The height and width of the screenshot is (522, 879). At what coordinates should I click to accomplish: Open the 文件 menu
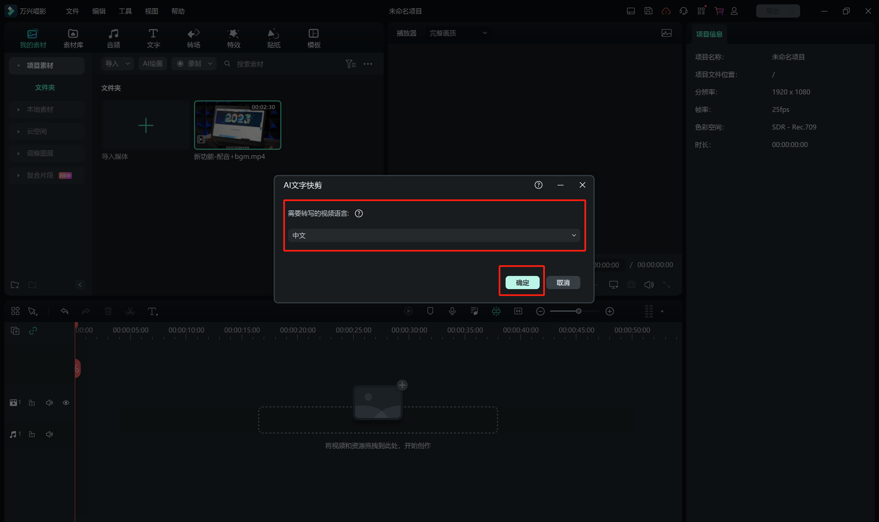click(x=72, y=11)
